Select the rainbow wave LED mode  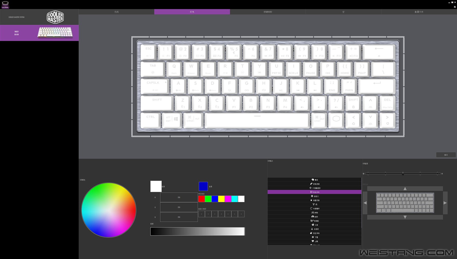314,184
